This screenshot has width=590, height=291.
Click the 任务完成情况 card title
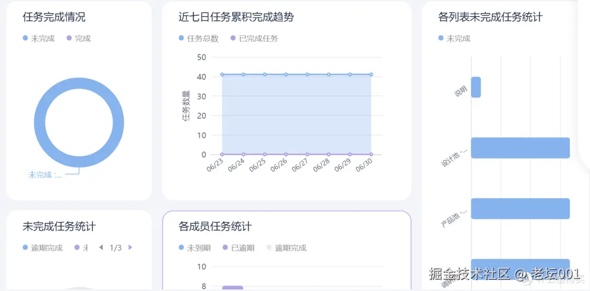click(x=54, y=17)
